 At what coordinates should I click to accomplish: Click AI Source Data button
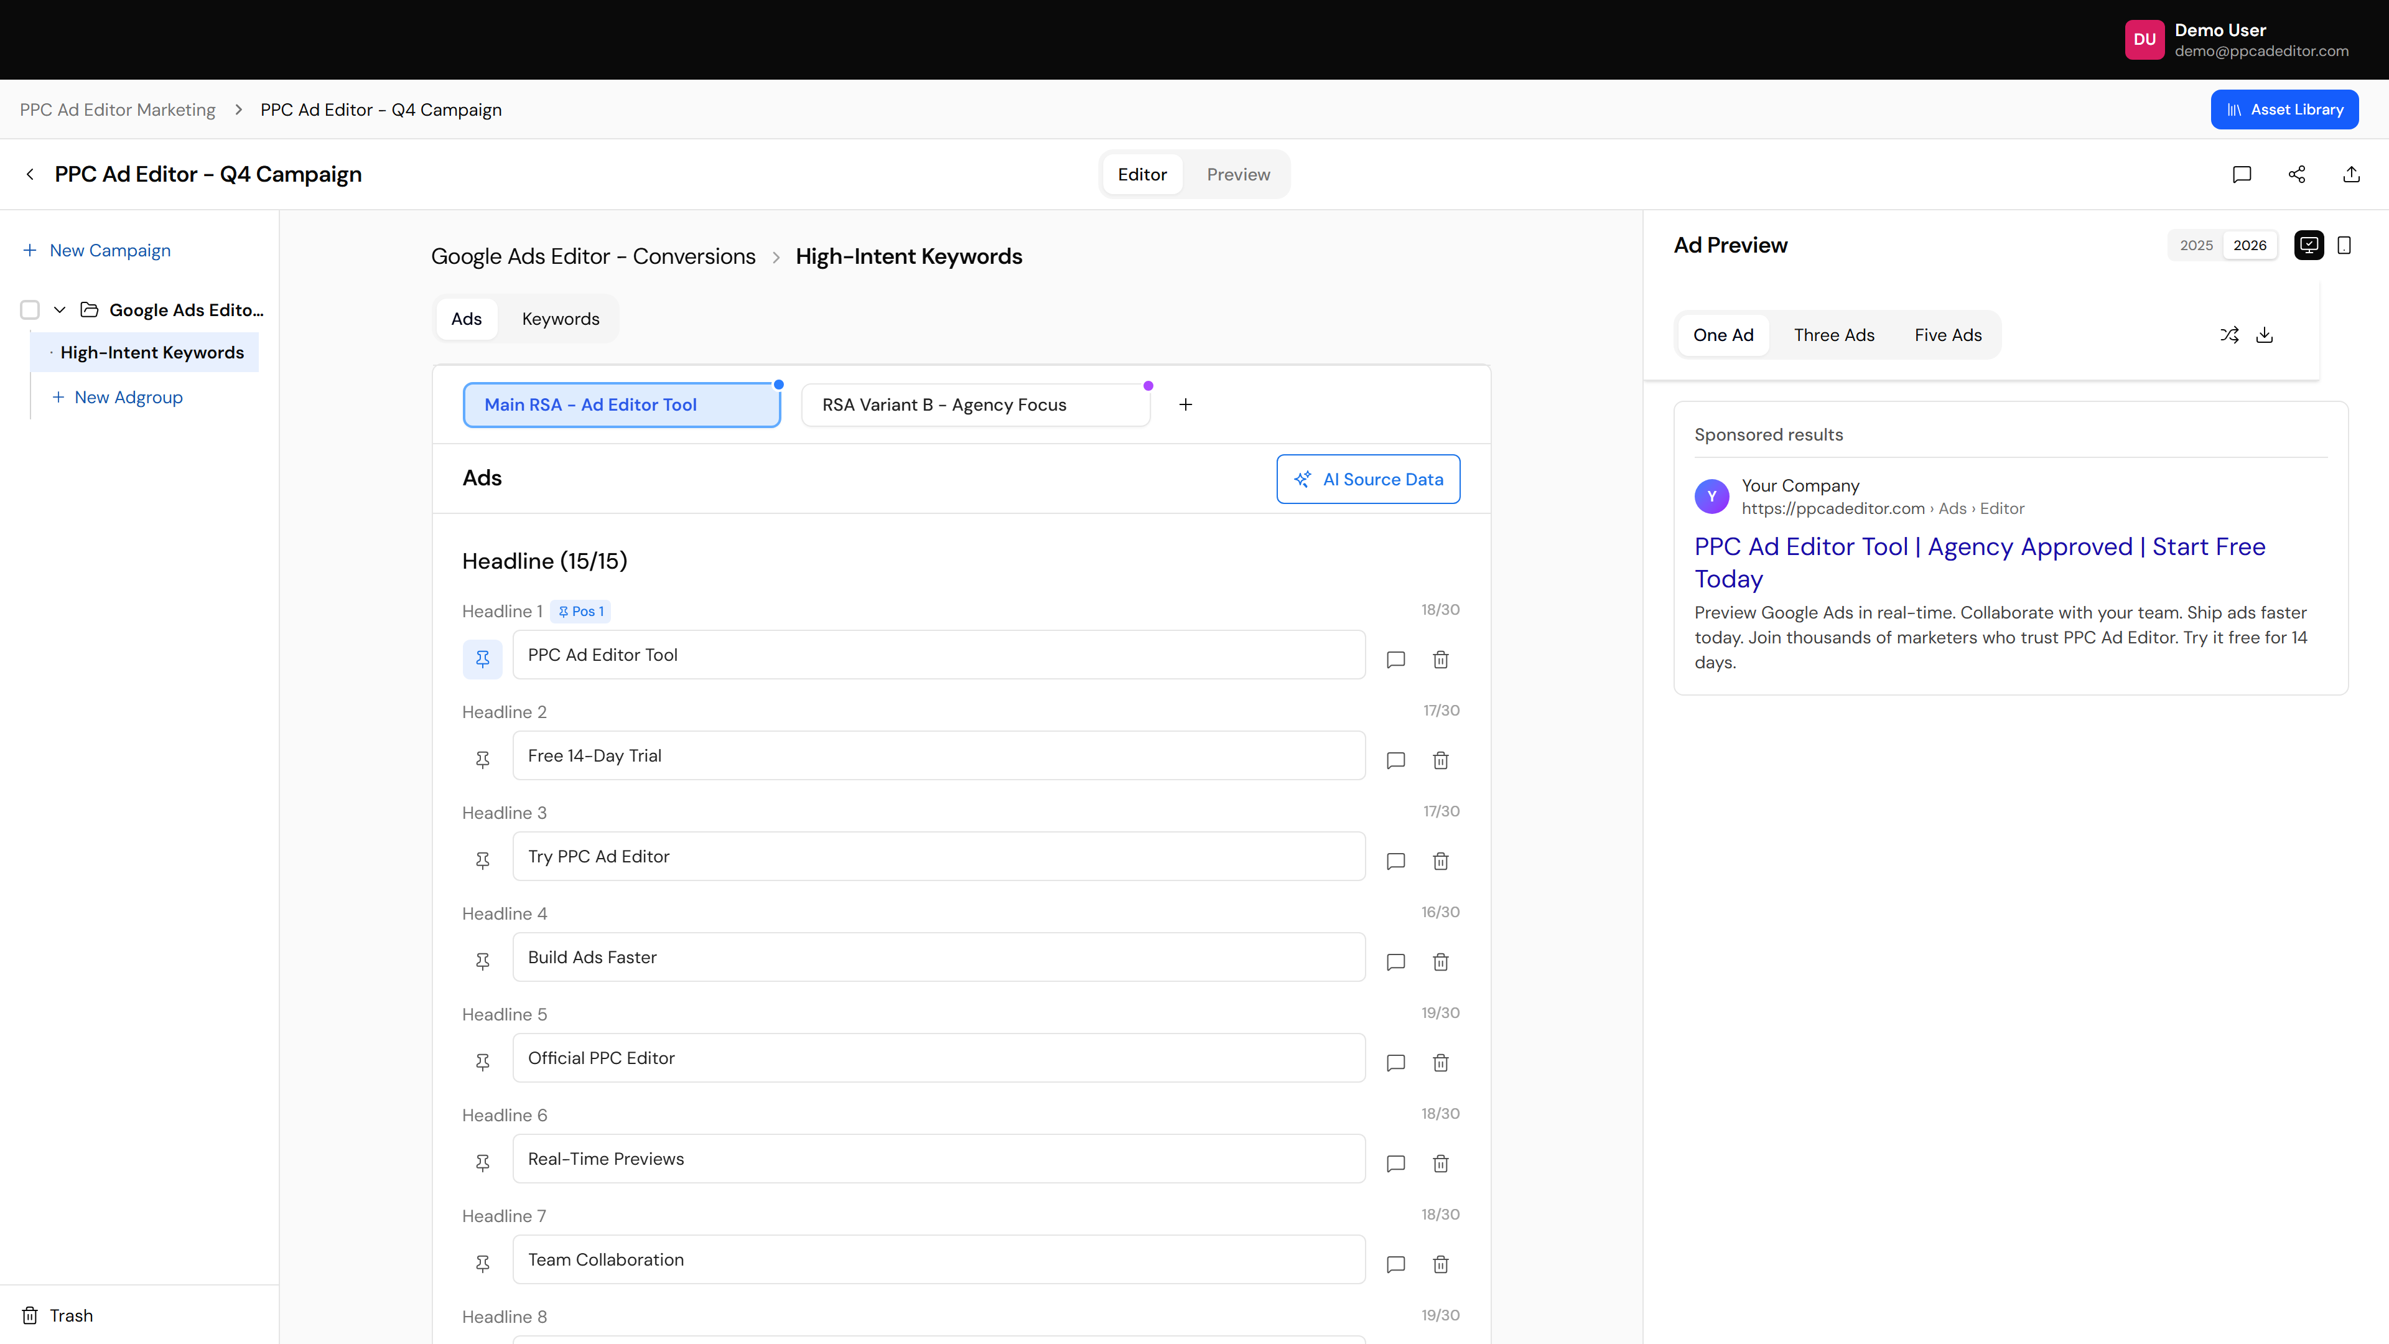pyautogui.click(x=1368, y=478)
